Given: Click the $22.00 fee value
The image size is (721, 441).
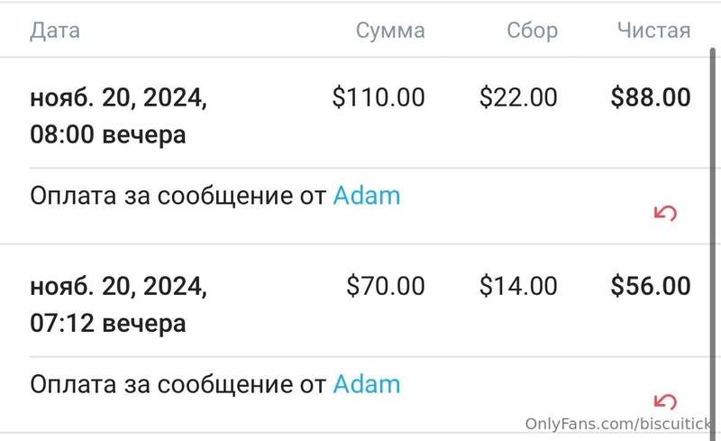Looking at the screenshot, I should (518, 97).
